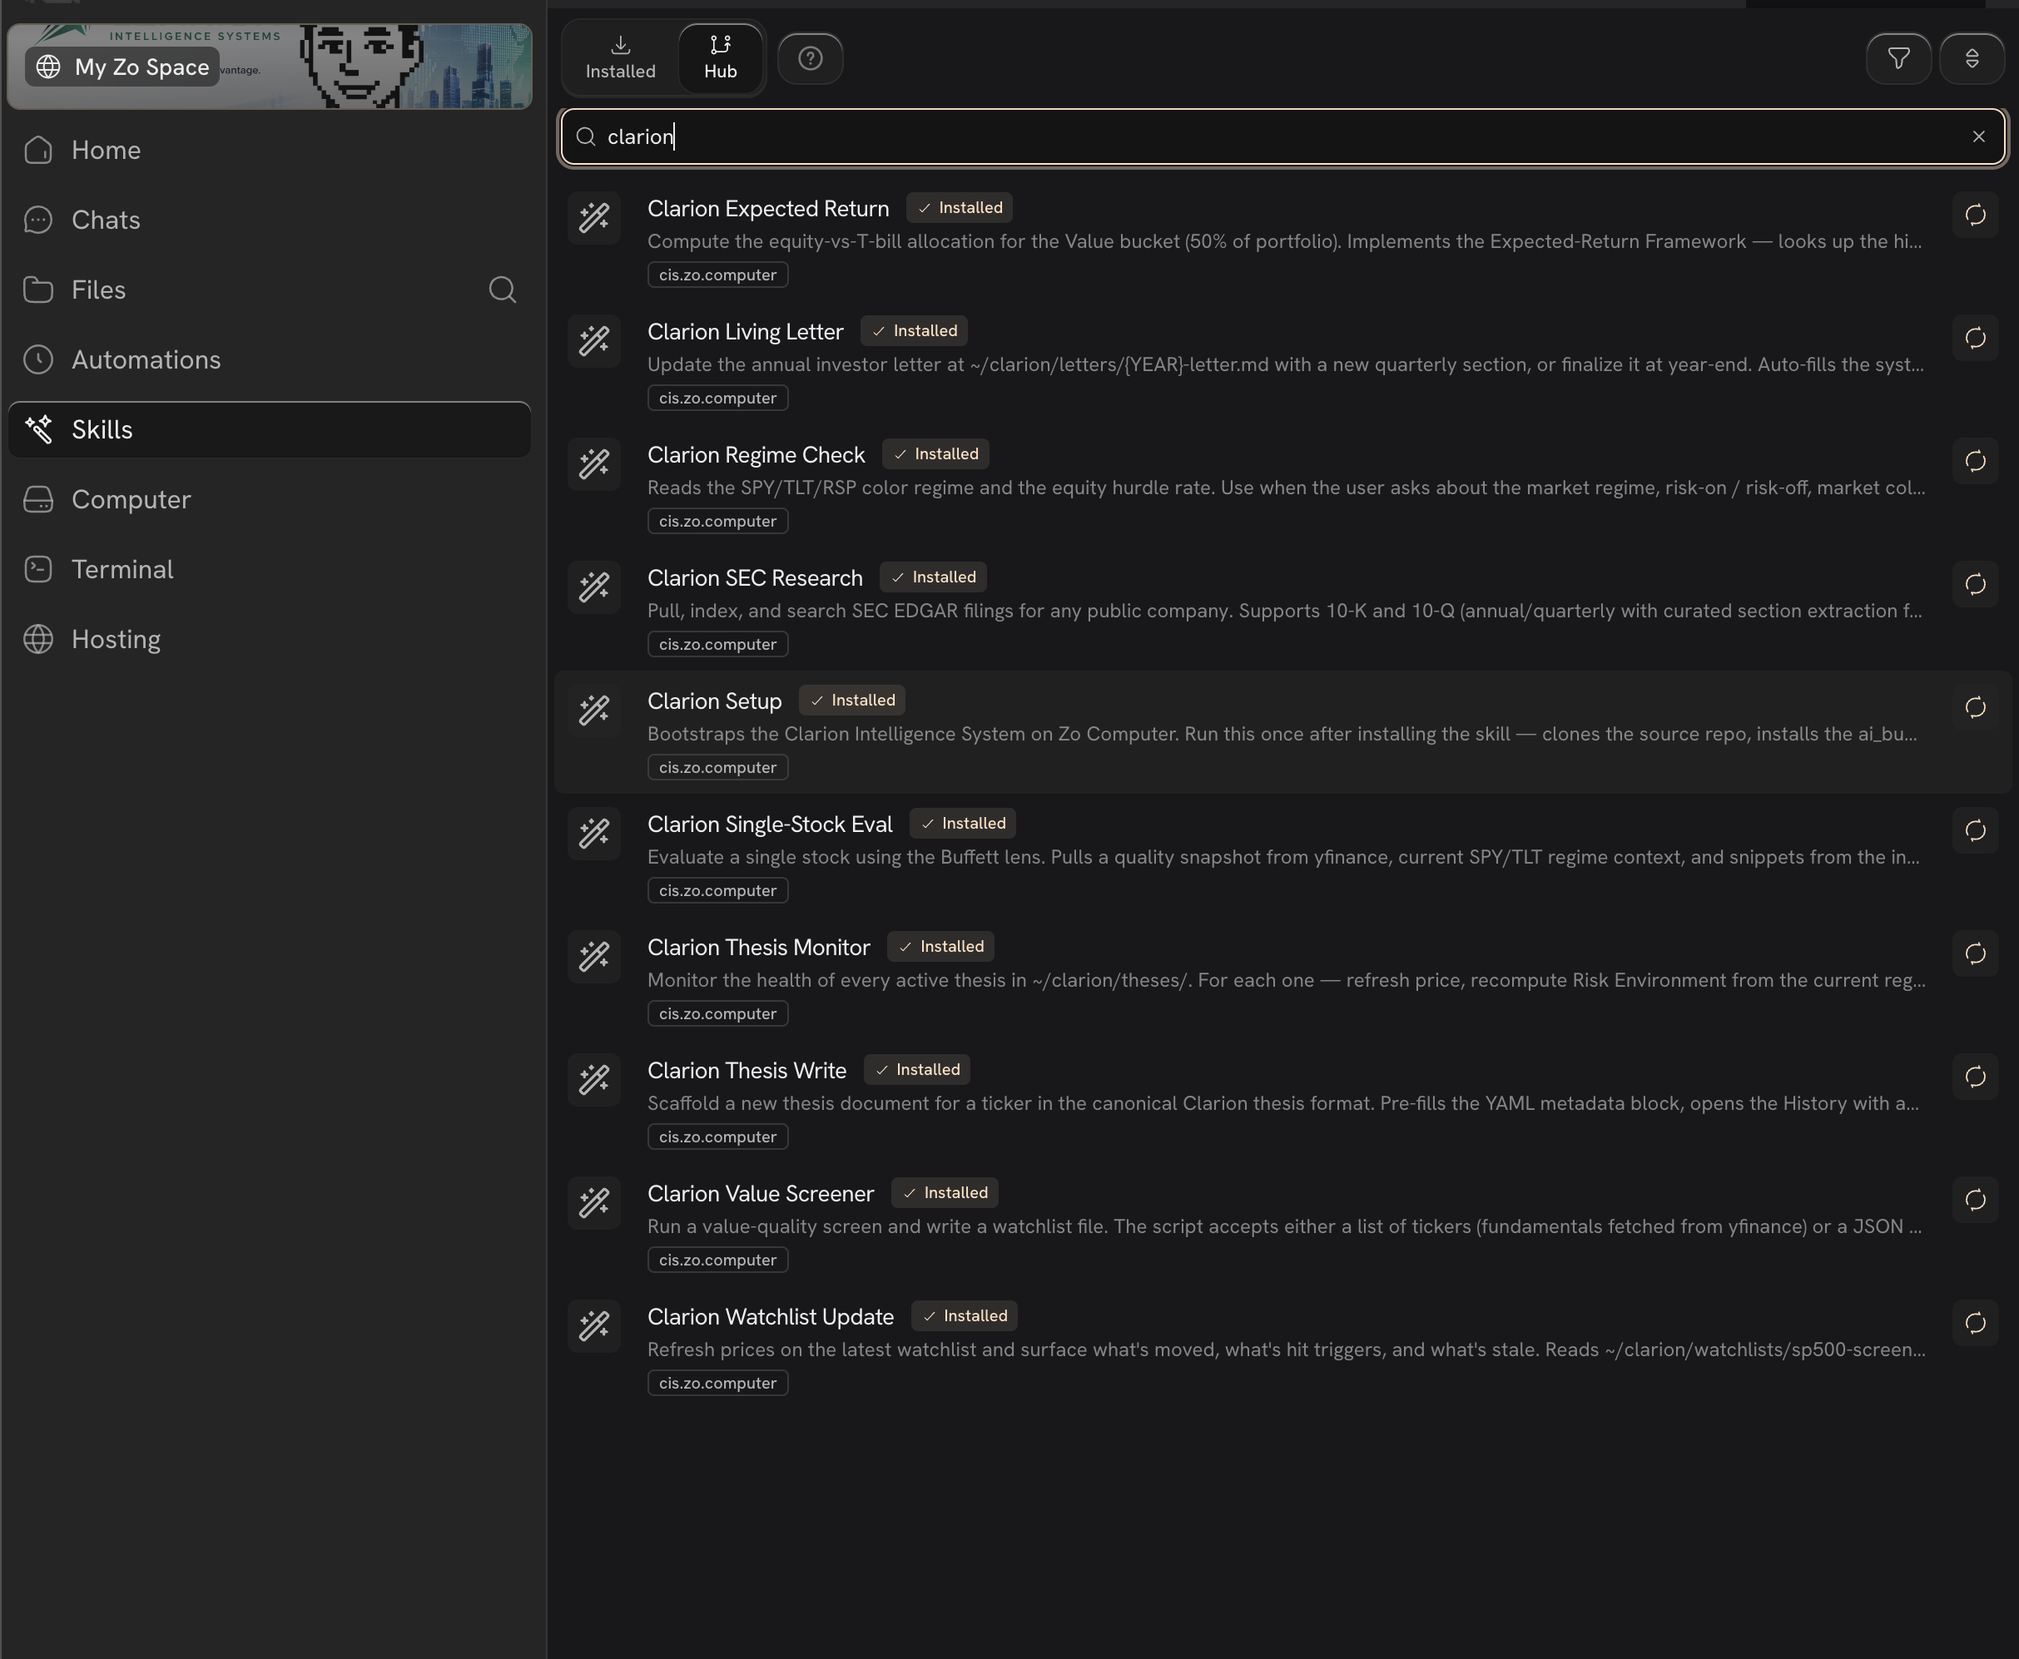Image resolution: width=2019 pixels, height=1659 pixels.
Task: Open the Clarion Regime Check skill title
Action: [x=755, y=455]
